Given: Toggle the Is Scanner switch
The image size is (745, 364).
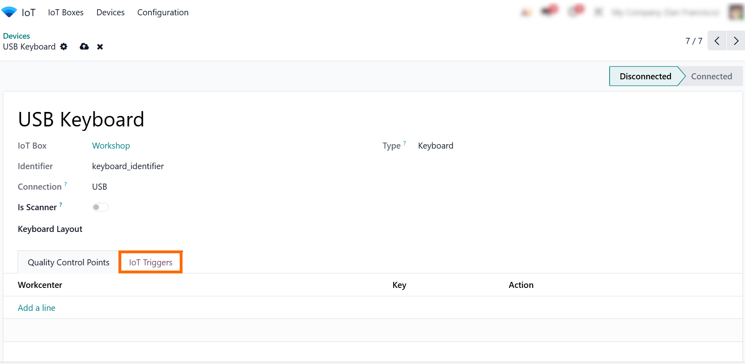Looking at the screenshot, I should (100, 207).
